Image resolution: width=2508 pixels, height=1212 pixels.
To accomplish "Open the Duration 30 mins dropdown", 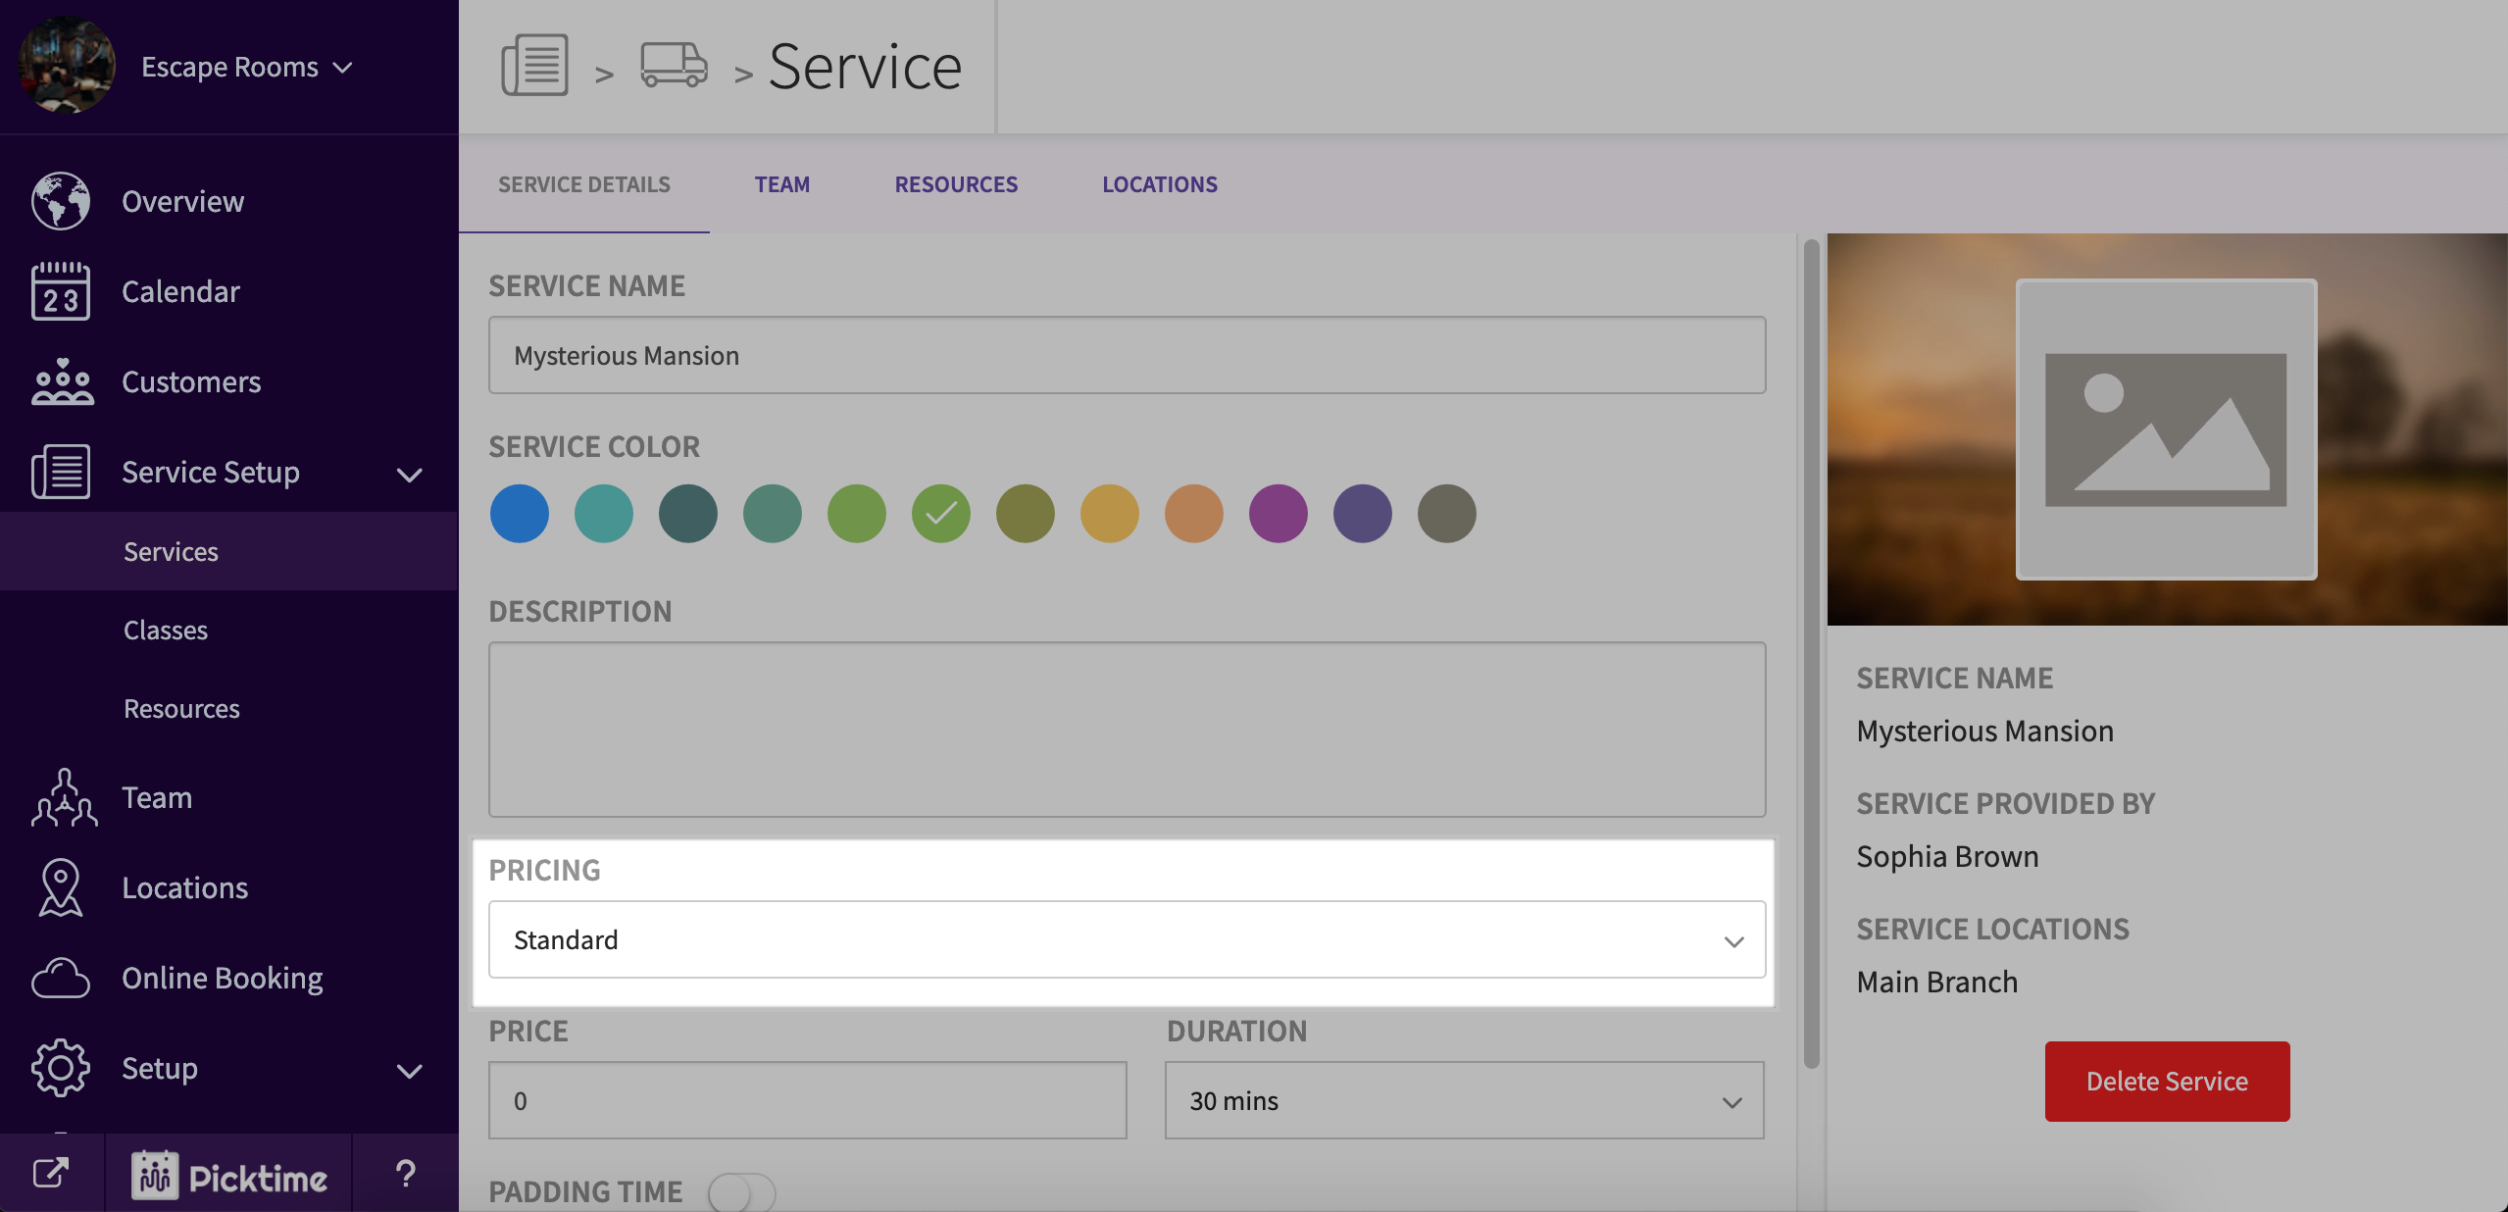I will [x=1464, y=1100].
